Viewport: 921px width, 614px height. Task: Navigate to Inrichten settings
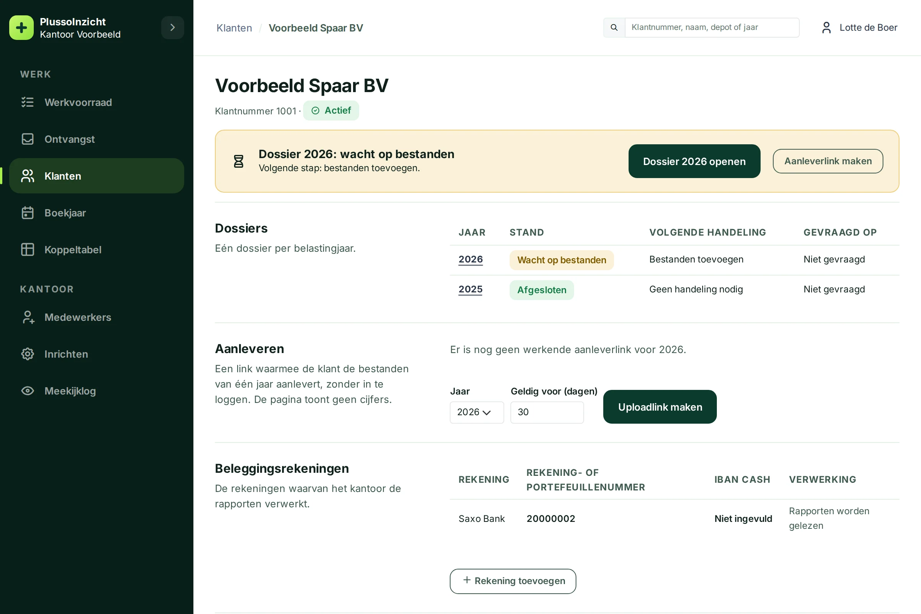(x=97, y=354)
